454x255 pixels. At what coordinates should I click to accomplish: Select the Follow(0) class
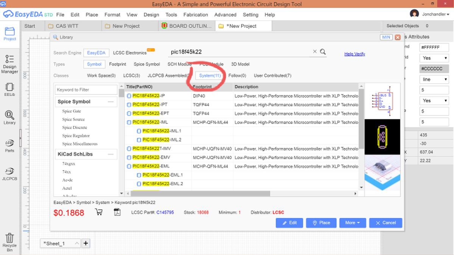pos(237,76)
